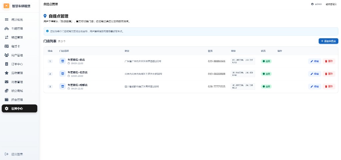Click the info icon in the tip banner
341x160 pixels.
coord(47,31)
